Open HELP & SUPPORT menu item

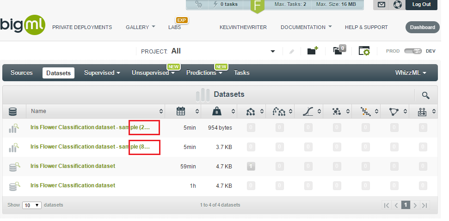tap(366, 27)
